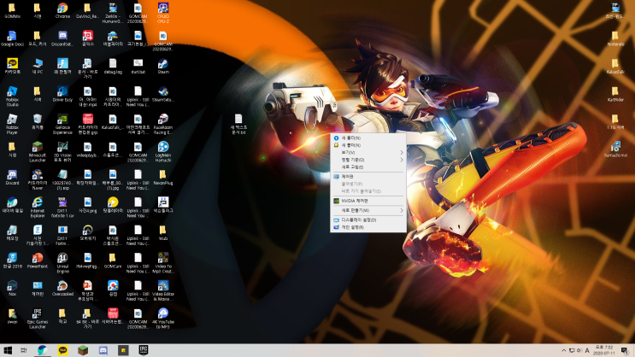Open the Chrome desktop shortcut
Screen dimensions: 635x357
[62, 10]
